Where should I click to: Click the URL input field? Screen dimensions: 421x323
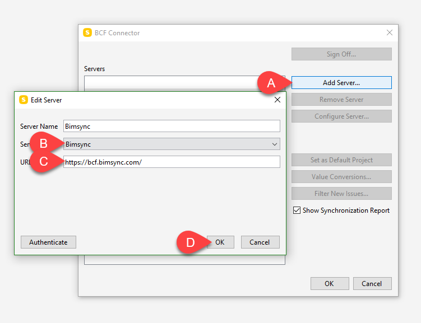click(x=172, y=162)
